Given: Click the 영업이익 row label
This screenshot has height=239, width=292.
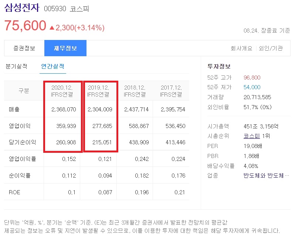Looking at the screenshot, I should pyautogui.click(x=20, y=126).
